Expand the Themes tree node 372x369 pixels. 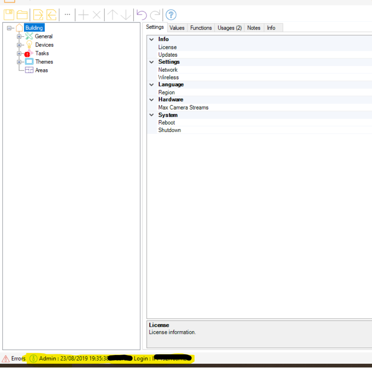pos(19,62)
